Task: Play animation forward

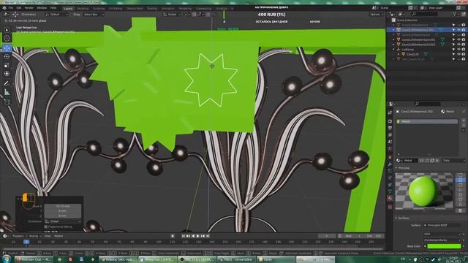Action: [198, 236]
